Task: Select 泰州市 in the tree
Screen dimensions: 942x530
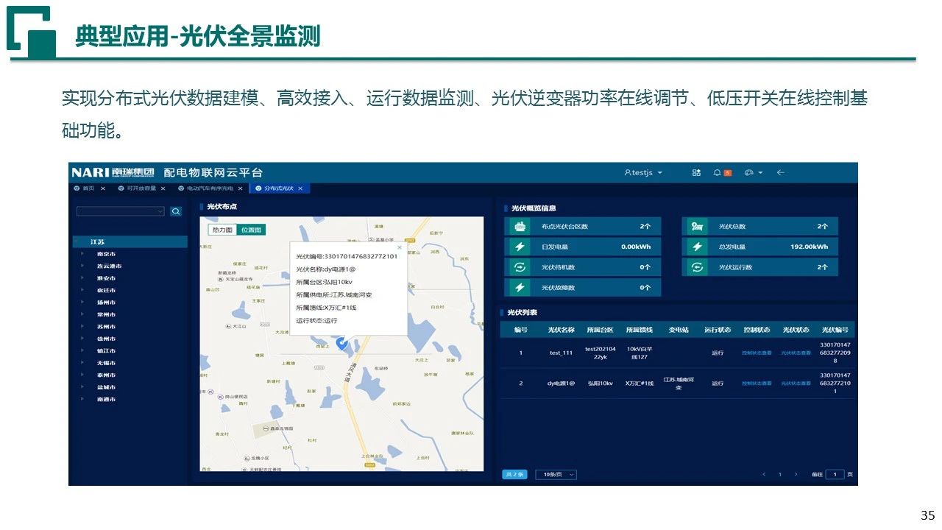Action: point(106,375)
